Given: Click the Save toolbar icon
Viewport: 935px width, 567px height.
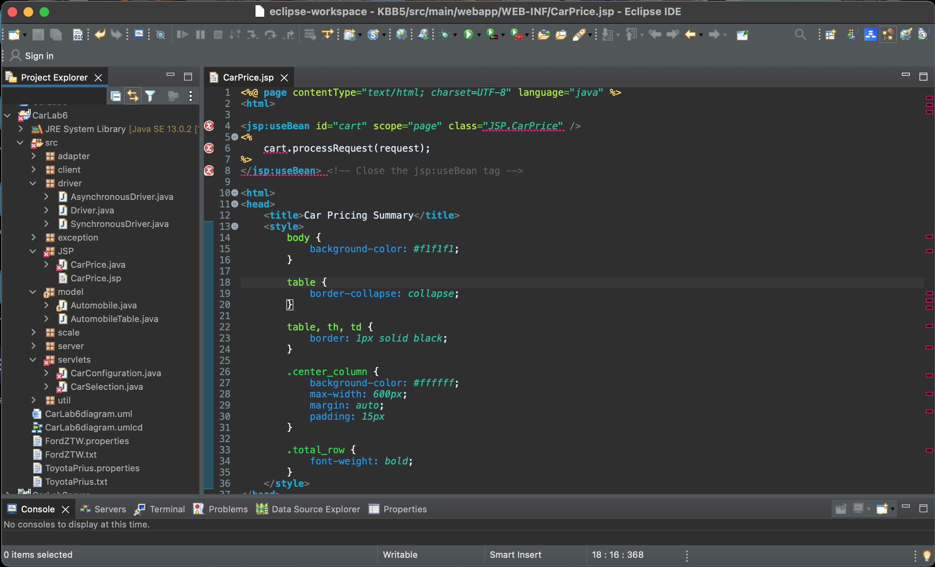Looking at the screenshot, I should tap(38, 35).
